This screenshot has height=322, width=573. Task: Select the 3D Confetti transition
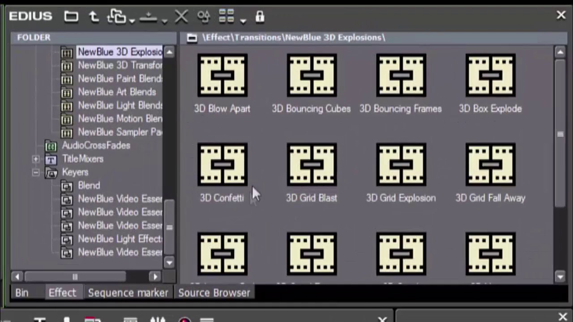(x=222, y=173)
